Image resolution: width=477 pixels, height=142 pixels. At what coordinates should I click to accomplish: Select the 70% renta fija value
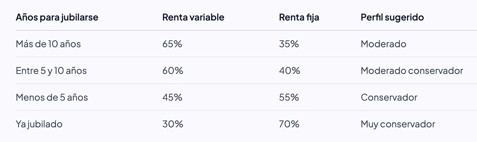point(289,124)
